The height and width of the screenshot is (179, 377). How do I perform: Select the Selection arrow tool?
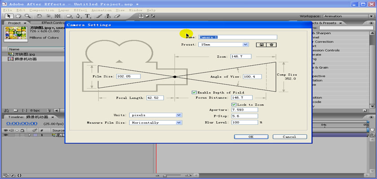pos(9,16)
